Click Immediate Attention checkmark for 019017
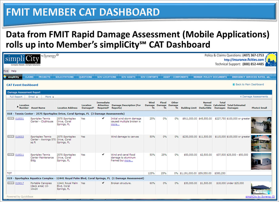Screen dimensions: 279x202 tap(103, 183)
